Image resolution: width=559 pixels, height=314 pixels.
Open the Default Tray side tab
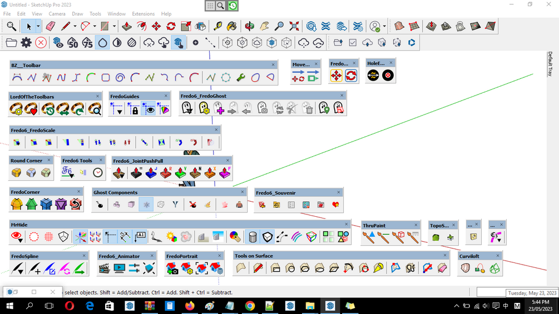pyautogui.click(x=550, y=64)
